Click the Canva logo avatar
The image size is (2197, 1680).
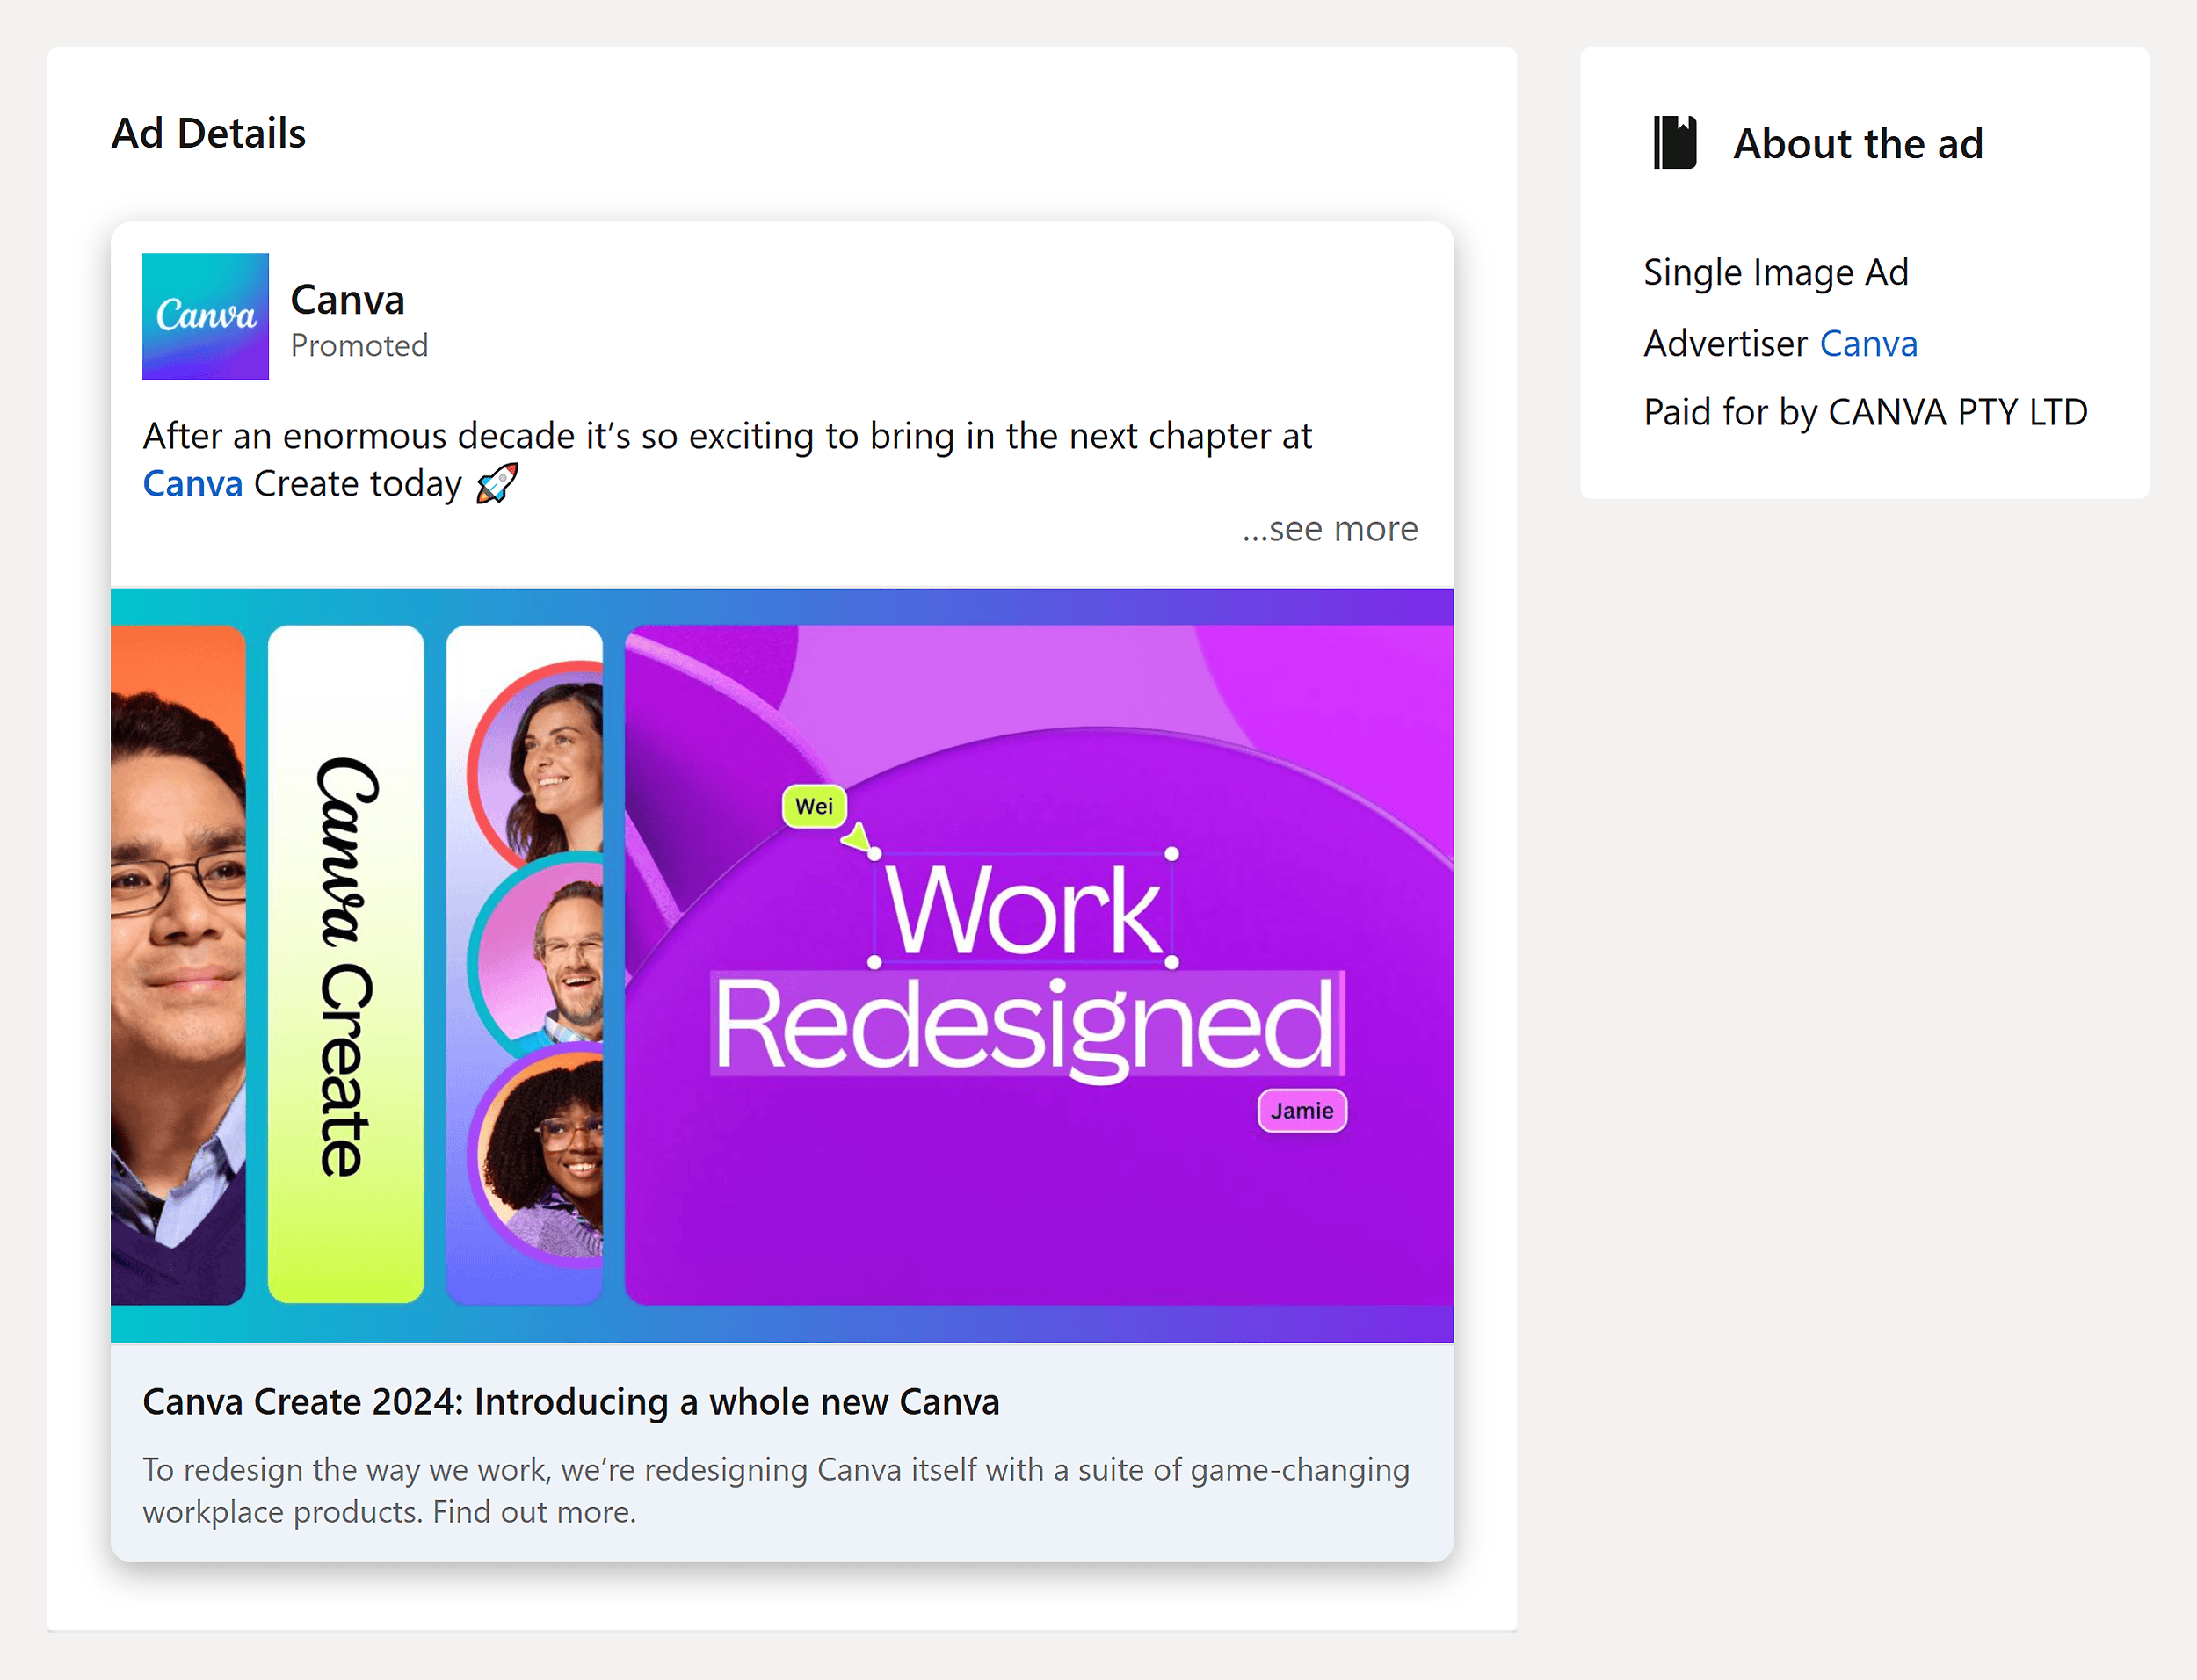point(205,317)
